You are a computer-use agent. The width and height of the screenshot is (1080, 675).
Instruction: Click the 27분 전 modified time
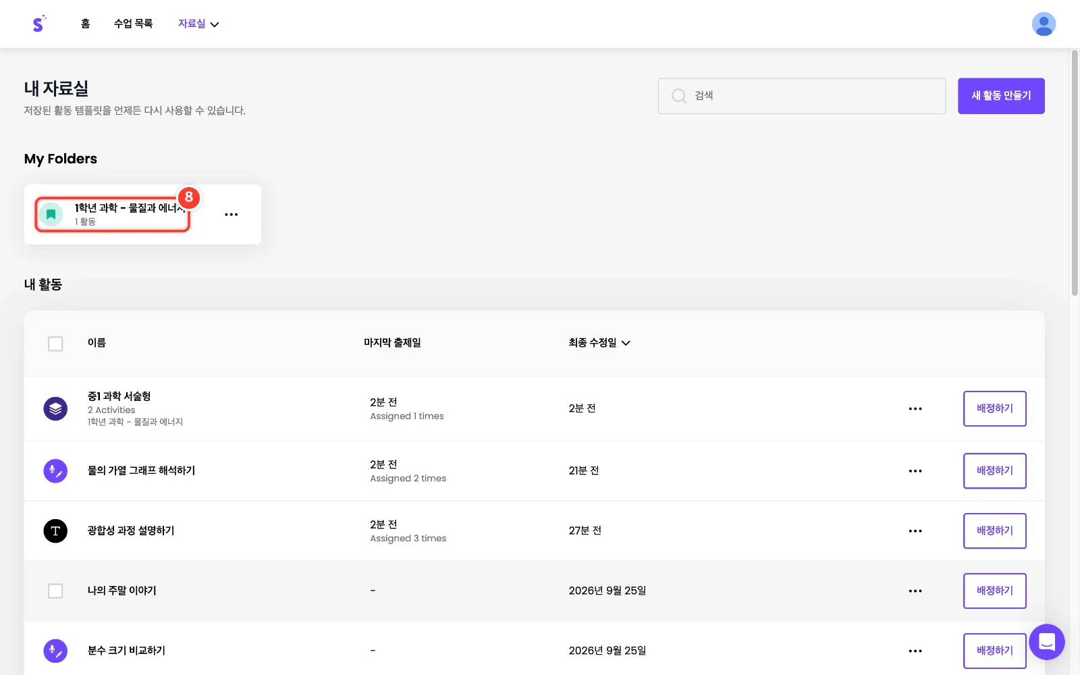(x=585, y=531)
